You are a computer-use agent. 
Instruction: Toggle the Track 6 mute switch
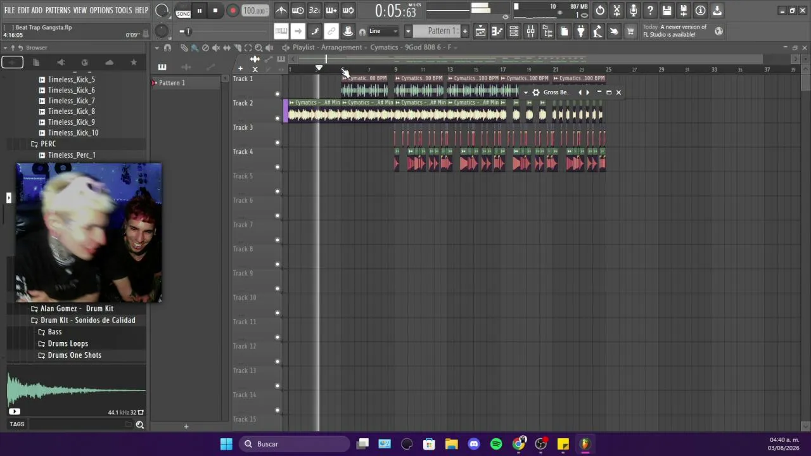tap(278, 215)
